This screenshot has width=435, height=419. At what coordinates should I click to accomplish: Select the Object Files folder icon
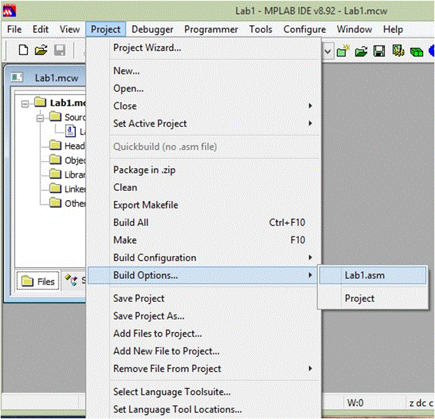pos(55,160)
